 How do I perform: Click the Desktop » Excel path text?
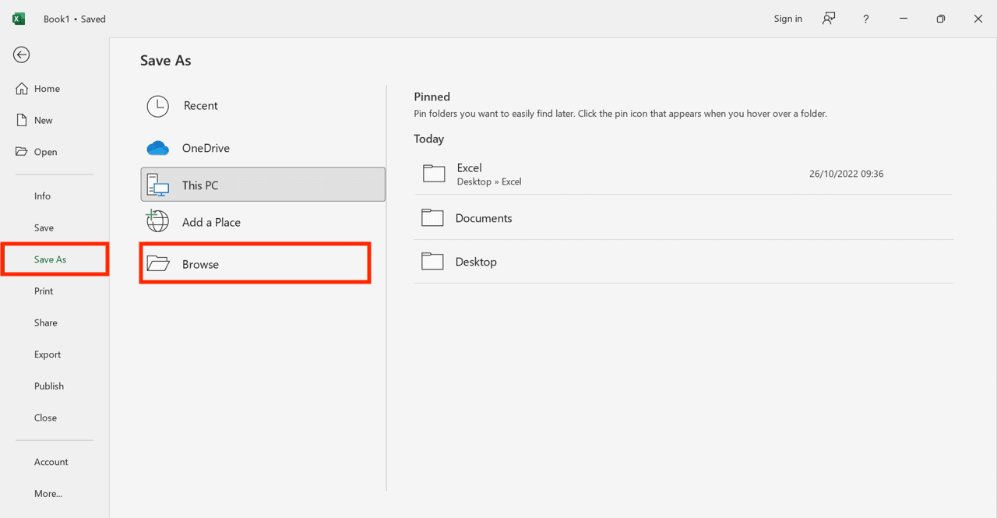pos(489,181)
